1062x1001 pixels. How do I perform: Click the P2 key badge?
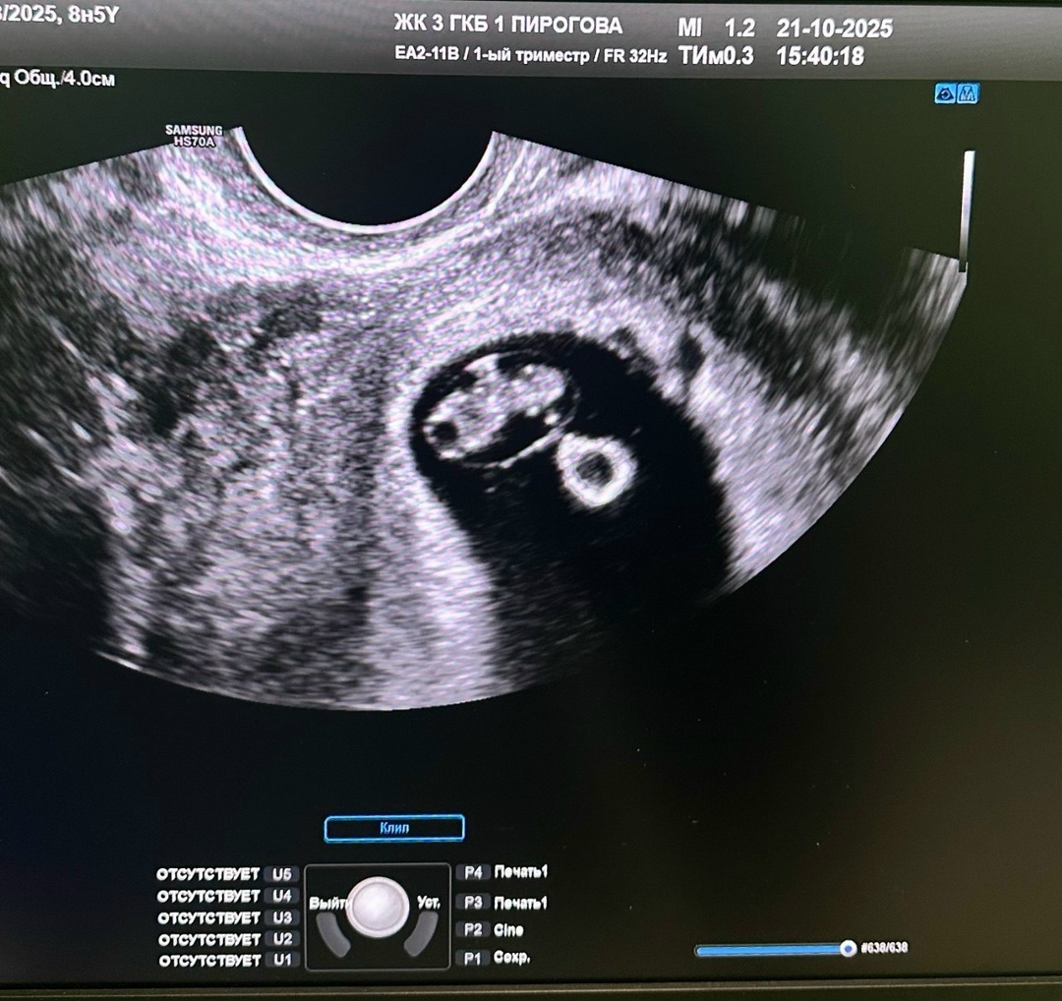(x=473, y=930)
